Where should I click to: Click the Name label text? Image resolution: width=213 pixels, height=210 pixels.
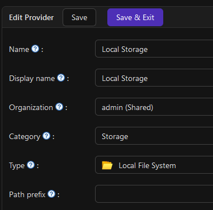pyautogui.click(x=19, y=50)
